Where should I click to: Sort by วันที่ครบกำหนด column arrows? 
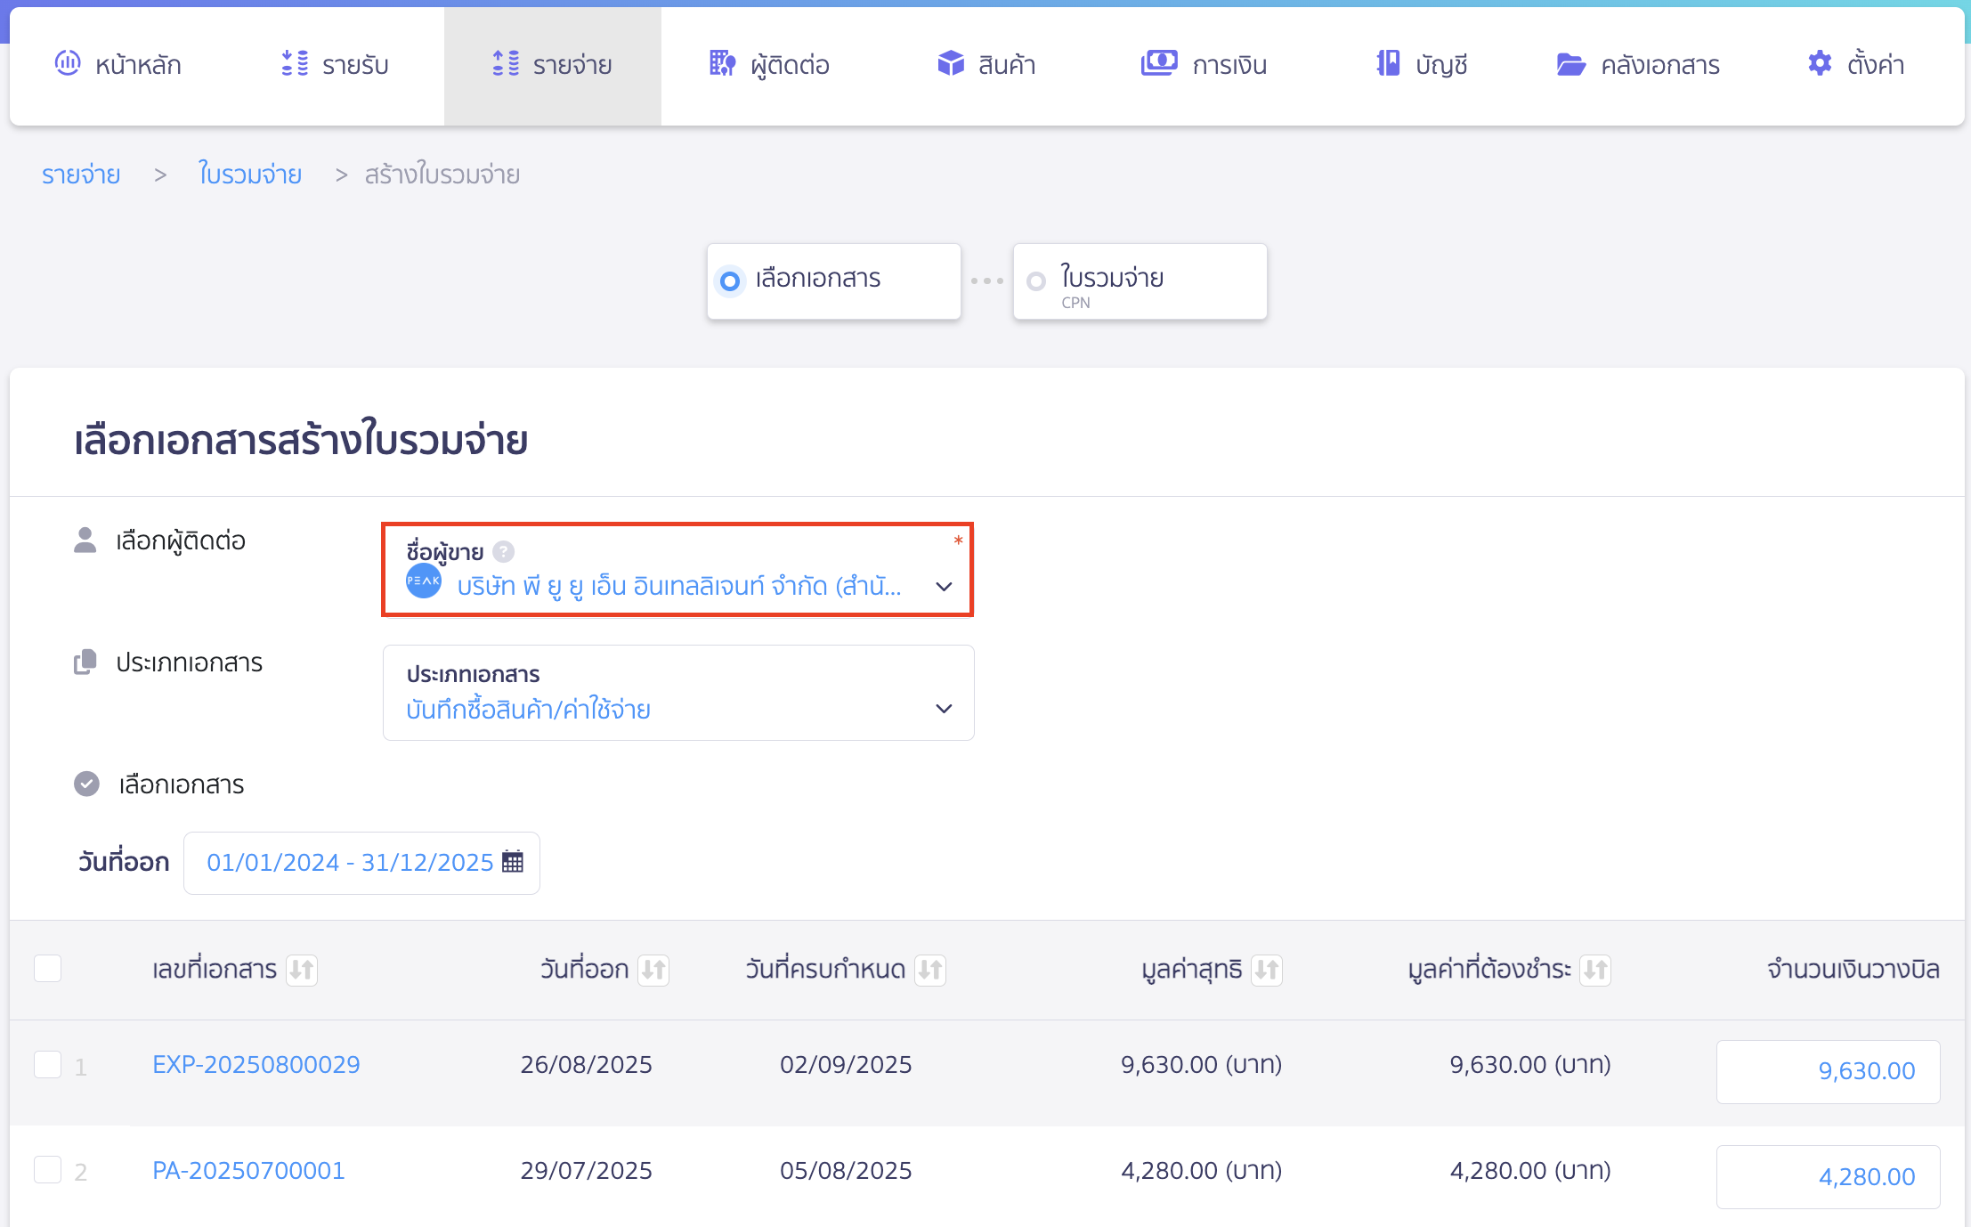tap(930, 969)
